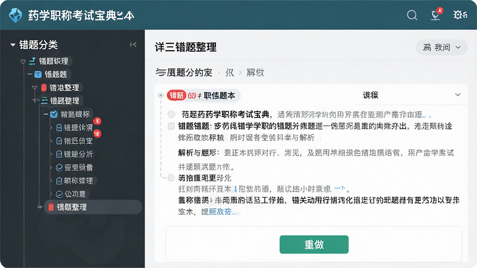Click the circle-check icon above the last document row
This screenshot has width=477, height=268.
coord(59,167)
